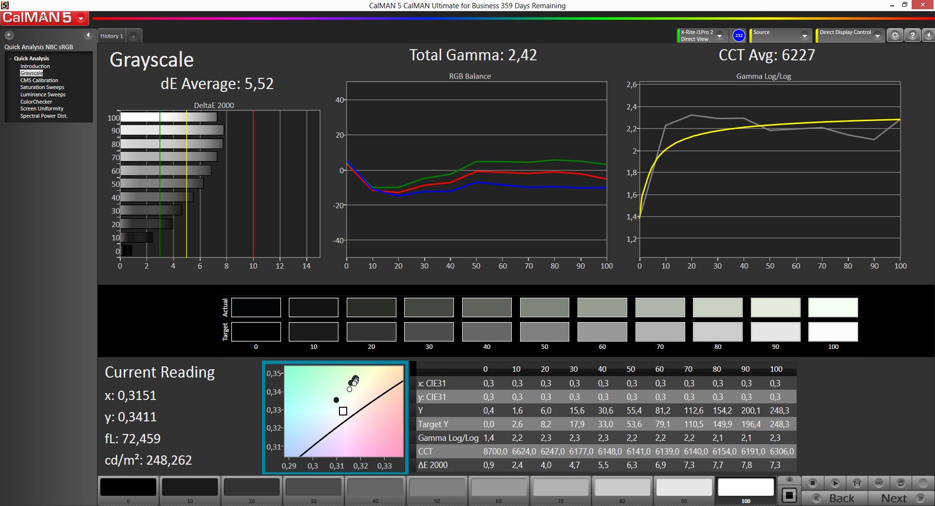Open help with the question mark icon
This screenshot has height=506, width=935.
click(x=912, y=36)
